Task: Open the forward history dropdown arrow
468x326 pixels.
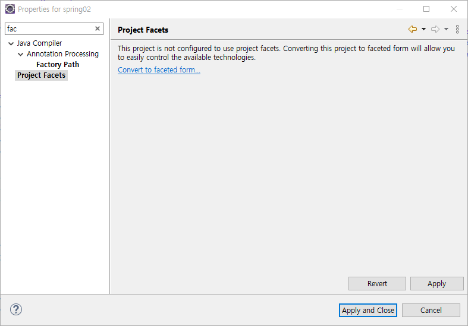Action: (446, 29)
